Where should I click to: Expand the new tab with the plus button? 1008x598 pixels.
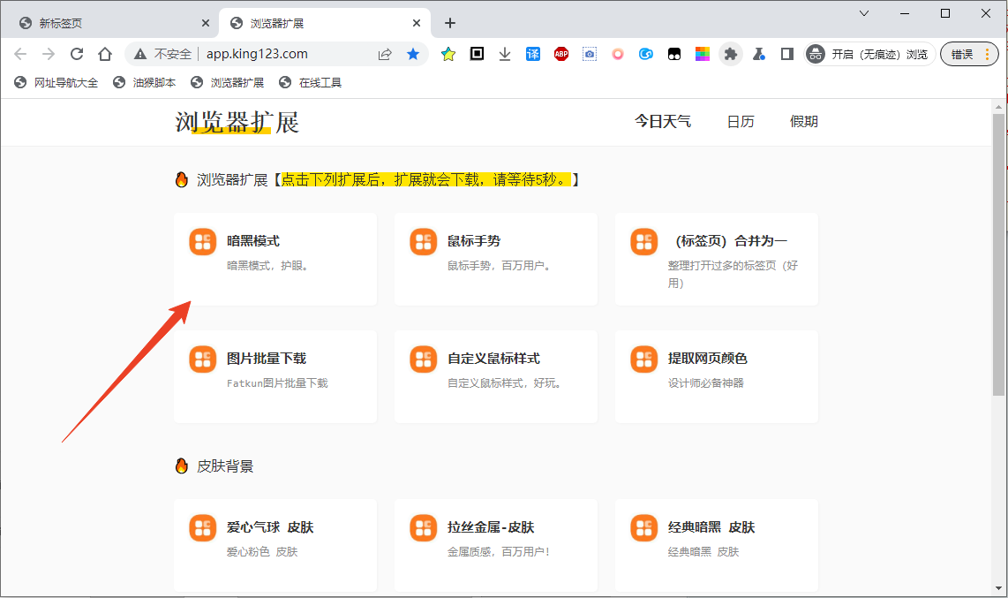(x=450, y=22)
